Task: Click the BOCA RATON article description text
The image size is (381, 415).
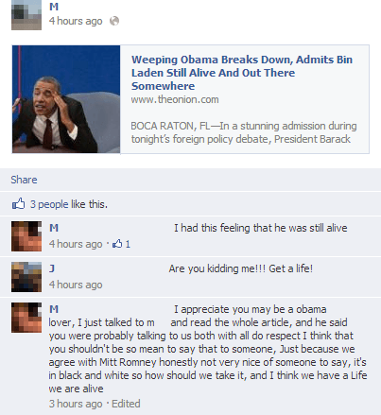Action: coord(244,132)
